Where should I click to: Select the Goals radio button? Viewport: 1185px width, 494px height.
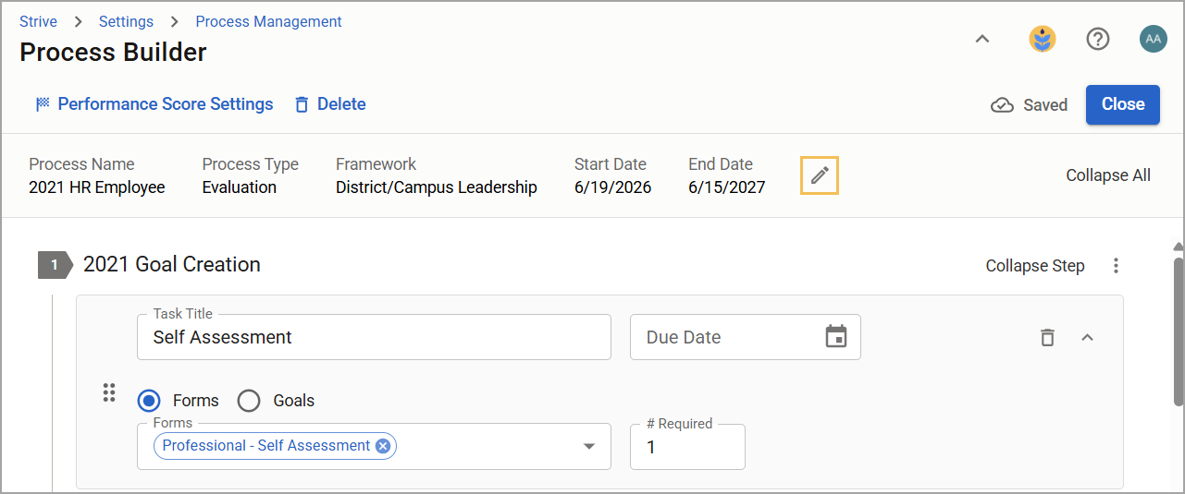point(249,401)
